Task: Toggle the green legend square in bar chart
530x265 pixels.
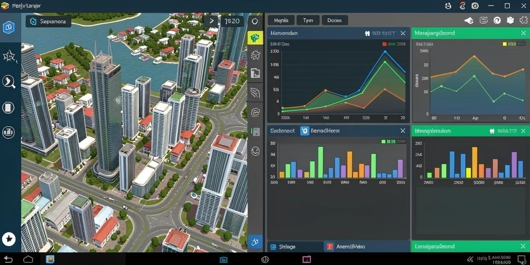Action: (x=384, y=142)
